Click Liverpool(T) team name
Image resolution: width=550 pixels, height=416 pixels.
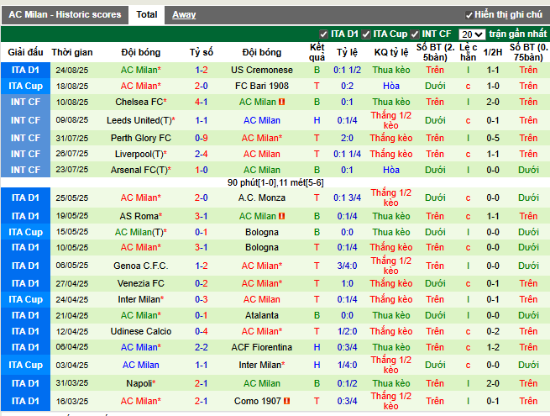[x=139, y=154]
